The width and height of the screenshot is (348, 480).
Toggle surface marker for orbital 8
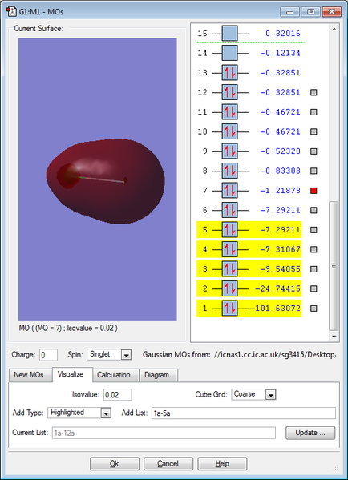tap(314, 171)
